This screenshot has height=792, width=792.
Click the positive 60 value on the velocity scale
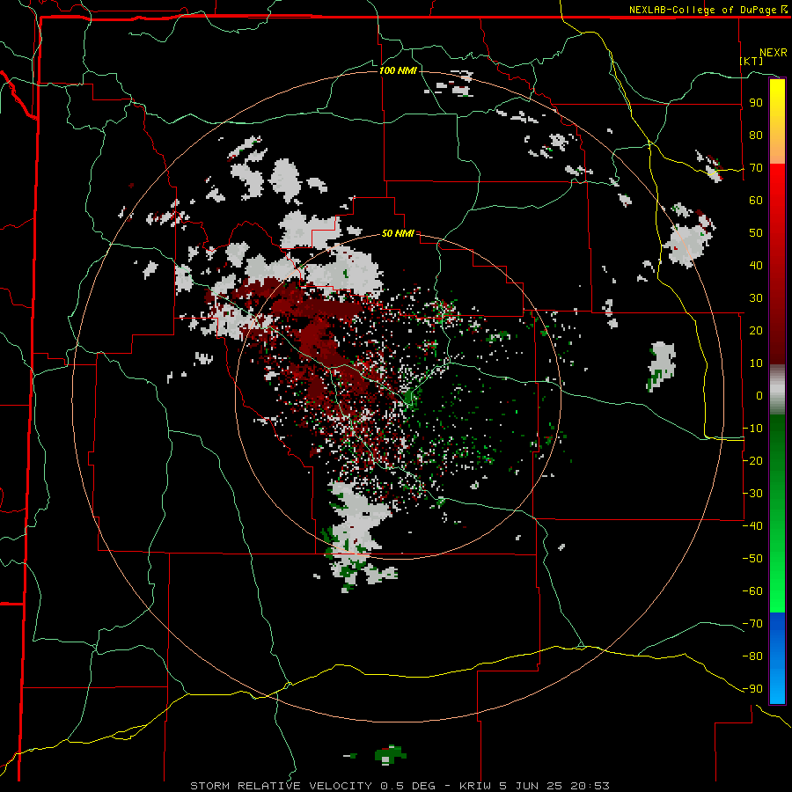[x=756, y=200]
